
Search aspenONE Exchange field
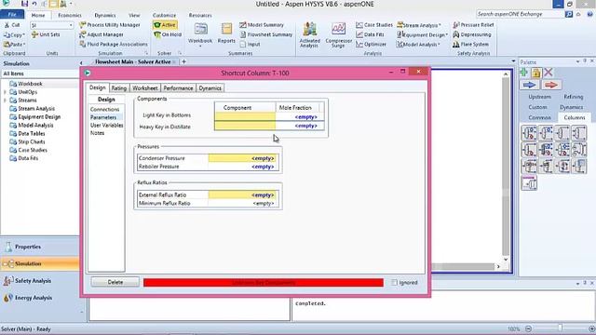520,14
